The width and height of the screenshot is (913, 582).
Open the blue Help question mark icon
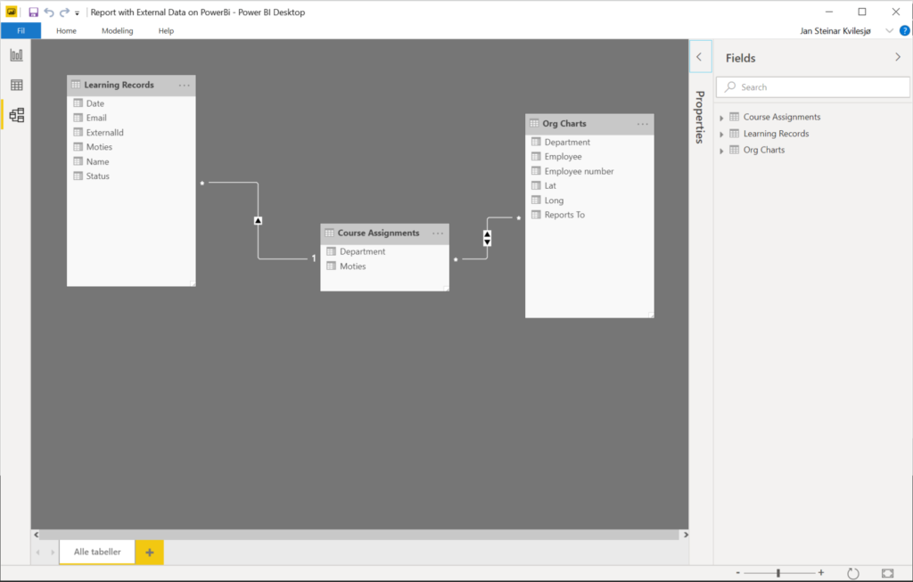coord(904,30)
